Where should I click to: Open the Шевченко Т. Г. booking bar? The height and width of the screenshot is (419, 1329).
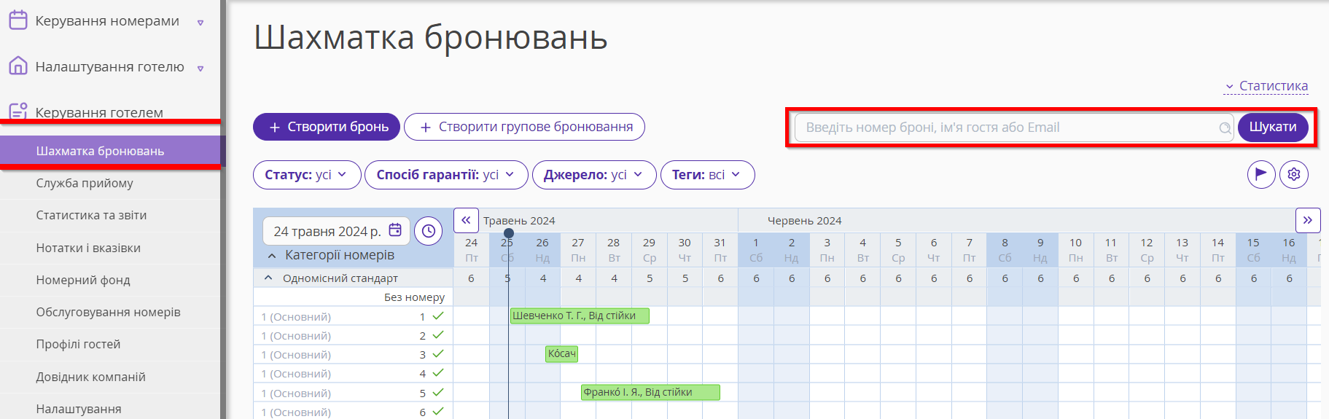coord(580,316)
